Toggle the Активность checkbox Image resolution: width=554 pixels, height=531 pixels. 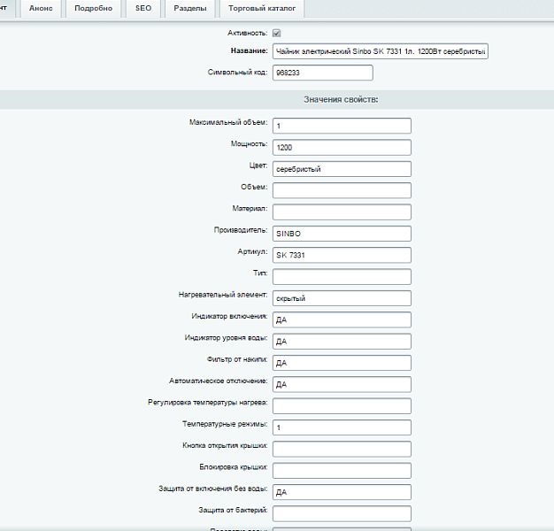(277, 34)
